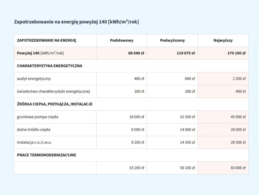Click the "PRACE TERMOMODERNIZACYJNE" section title

pos(46,155)
